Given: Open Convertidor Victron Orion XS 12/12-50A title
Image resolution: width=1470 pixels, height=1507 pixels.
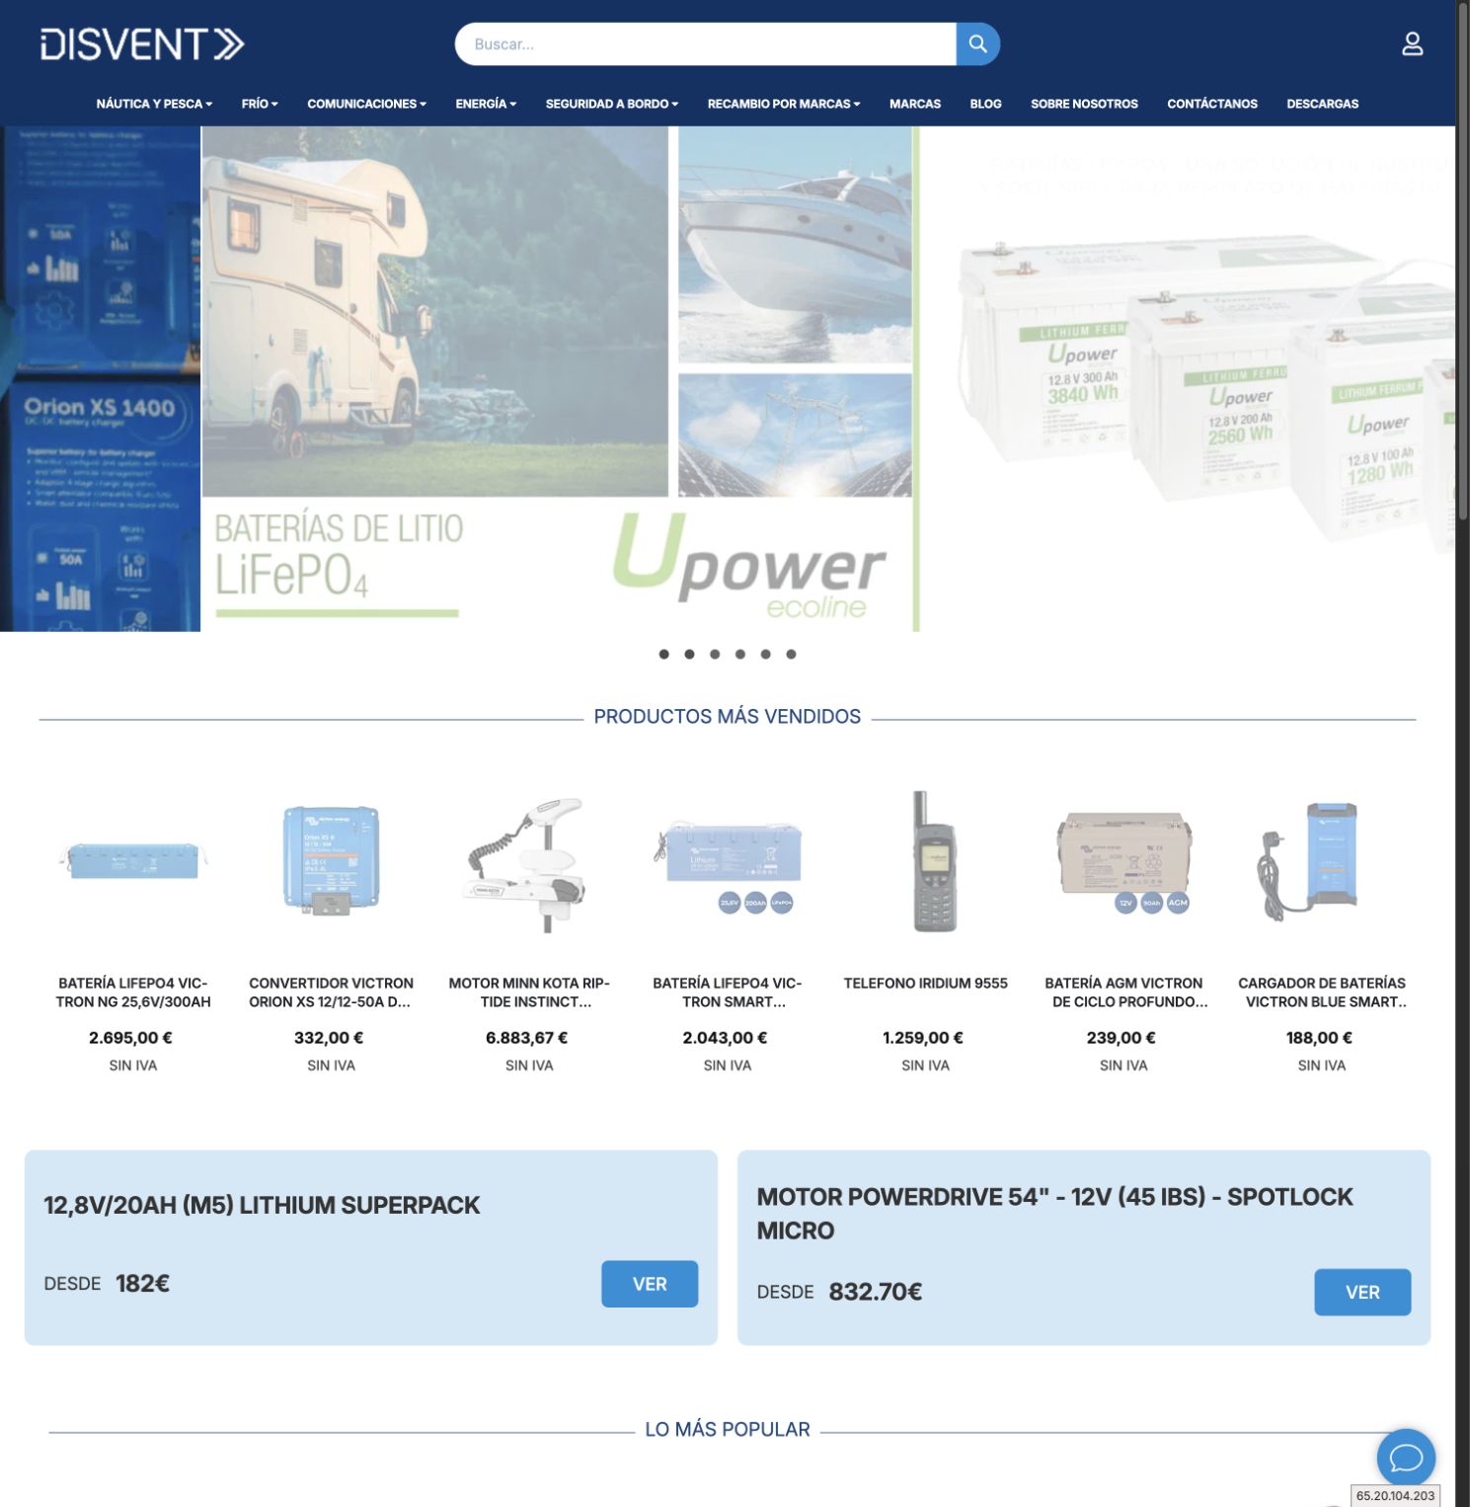Looking at the screenshot, I should [331, 992].
